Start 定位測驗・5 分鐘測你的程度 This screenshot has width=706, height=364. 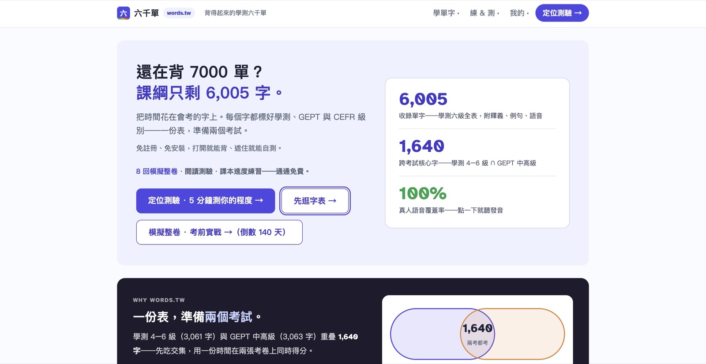click(206, 201)
